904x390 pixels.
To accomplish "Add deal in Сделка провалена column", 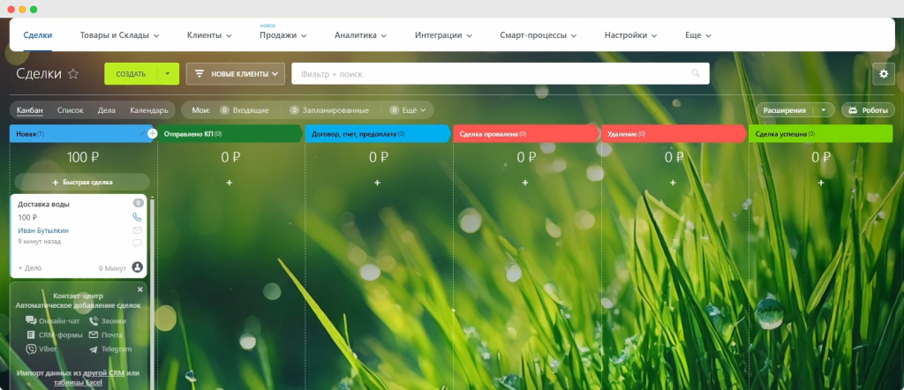I will pos(524,183).
